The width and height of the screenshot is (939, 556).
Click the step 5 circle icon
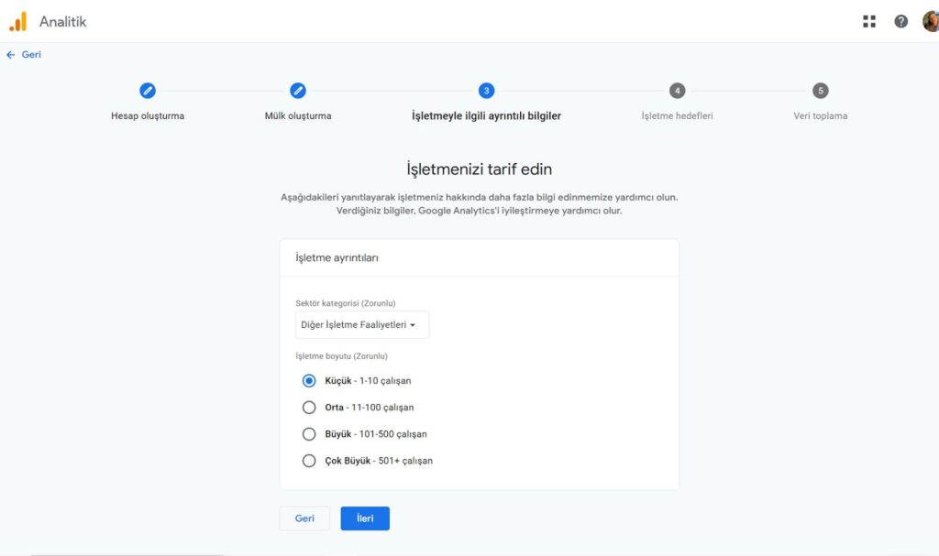(820, 91)
